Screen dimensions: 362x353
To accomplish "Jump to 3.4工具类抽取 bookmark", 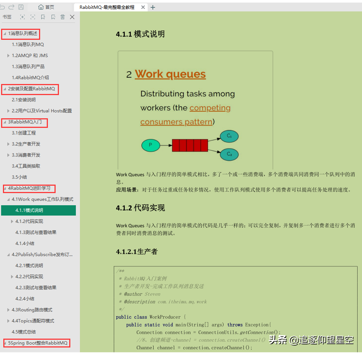I will click(26, 166).
